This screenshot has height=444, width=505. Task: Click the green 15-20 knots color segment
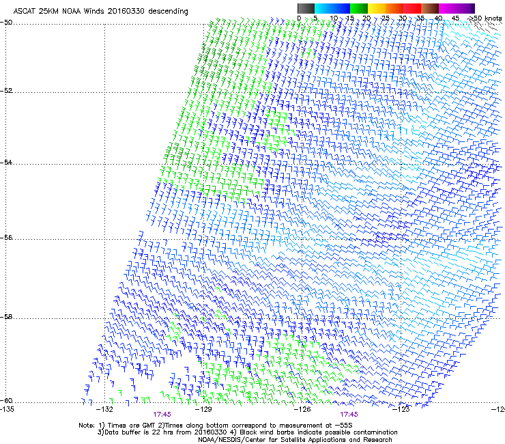(x=359, y=8)
